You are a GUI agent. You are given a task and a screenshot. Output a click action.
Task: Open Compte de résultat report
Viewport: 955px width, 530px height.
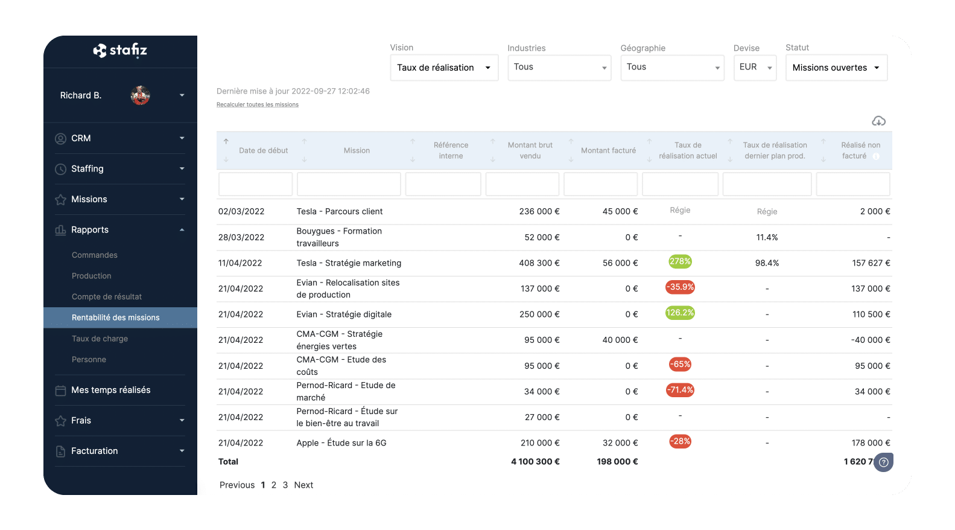tap(107, 297)
